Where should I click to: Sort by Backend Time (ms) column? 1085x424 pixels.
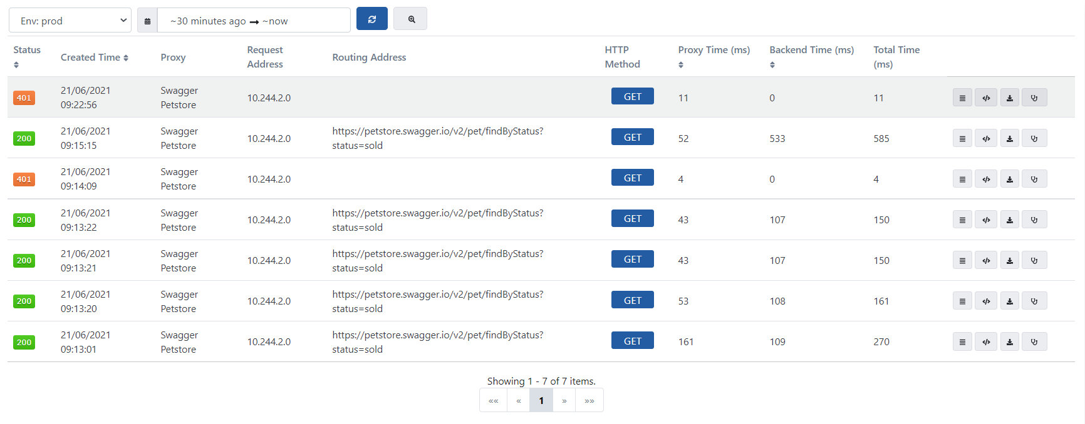coord(812,57)
